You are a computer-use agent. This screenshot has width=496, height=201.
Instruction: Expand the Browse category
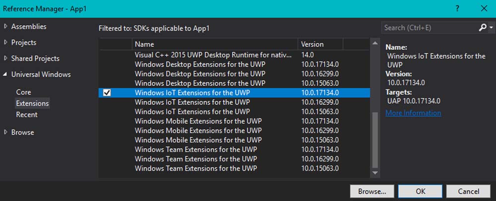coord(5,132)
